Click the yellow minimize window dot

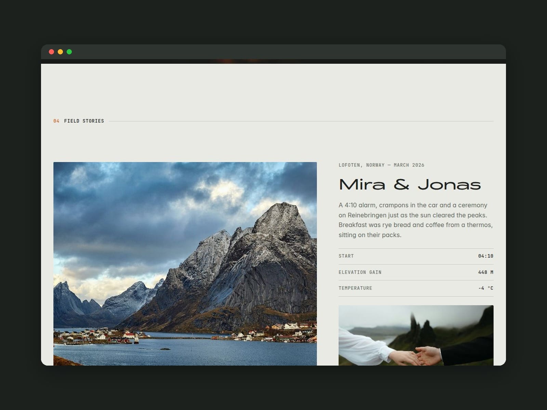coord(60,52)
